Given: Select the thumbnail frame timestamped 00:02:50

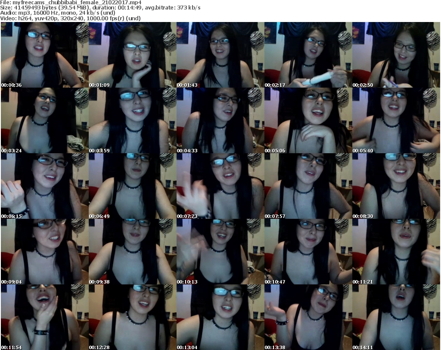Looking at the screenshot, I should point(396,55).
